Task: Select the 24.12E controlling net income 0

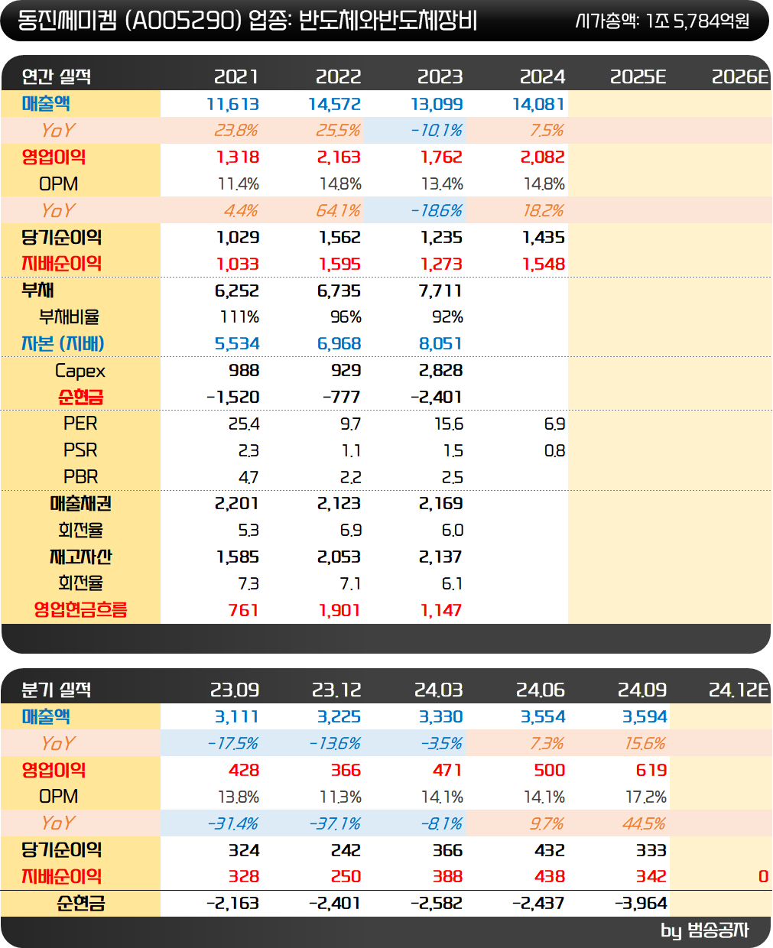Action: [x=763, y=876]
